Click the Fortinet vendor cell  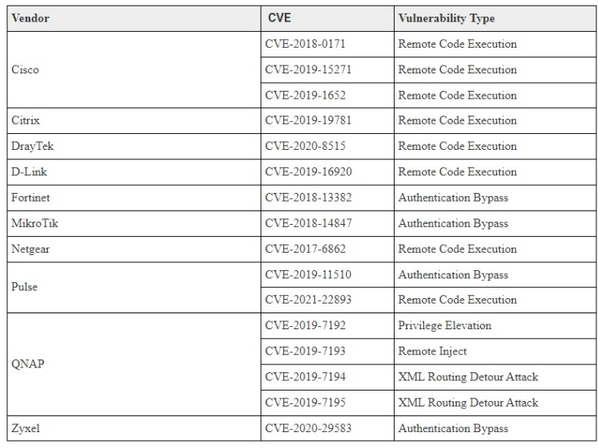click(x=32, y=198)
